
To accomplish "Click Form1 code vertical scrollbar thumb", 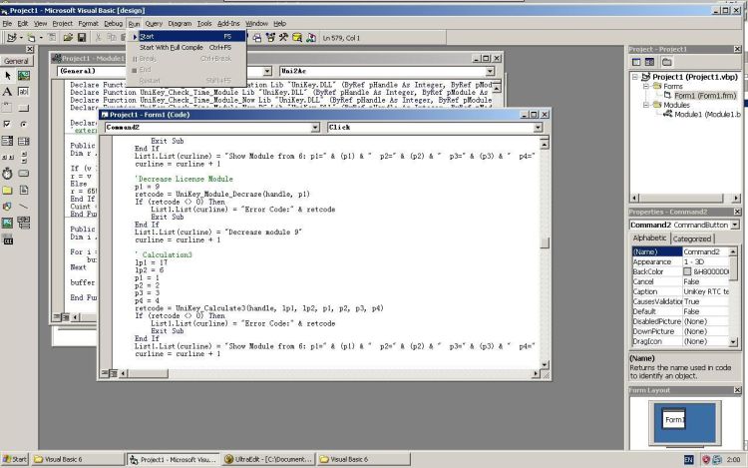I will tap(545, 242).
